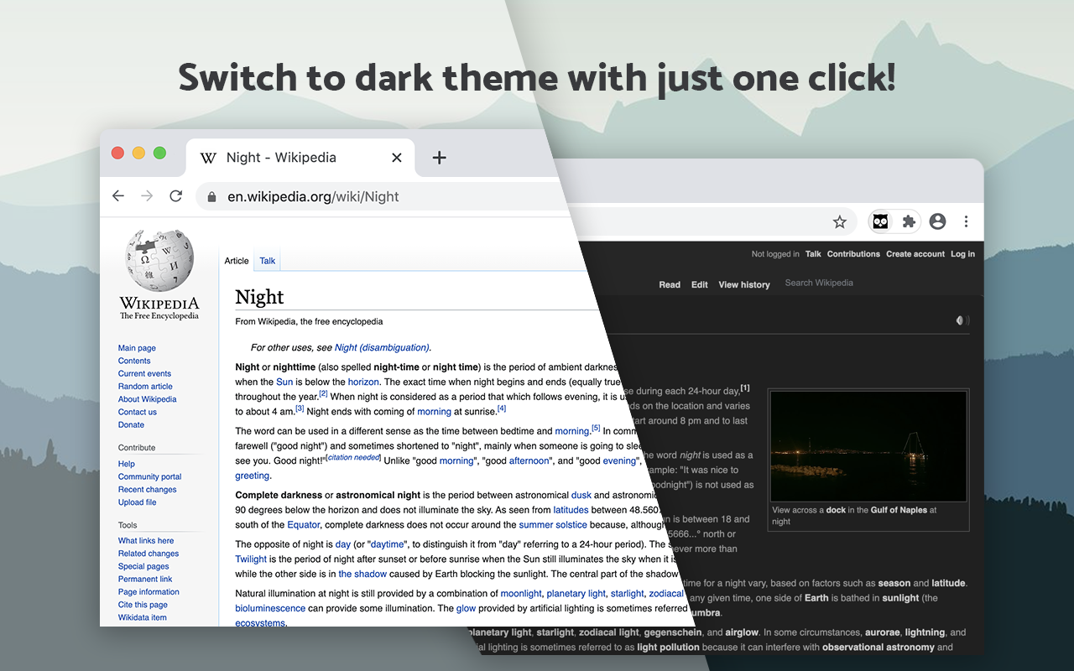Play the audio speaker icon in article

962,320
